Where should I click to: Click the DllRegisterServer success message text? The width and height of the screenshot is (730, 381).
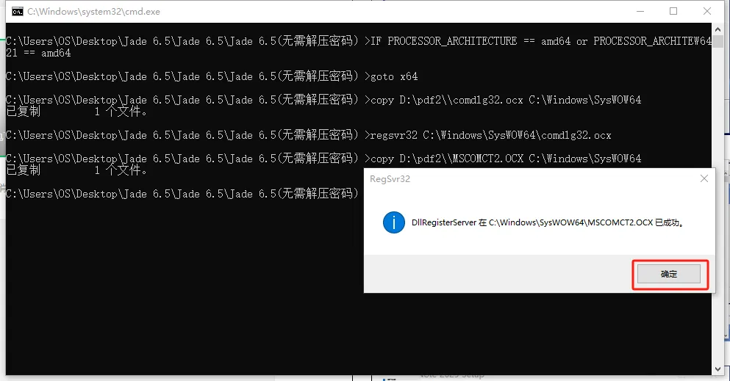pyautogui.click(x=548, y=222)
